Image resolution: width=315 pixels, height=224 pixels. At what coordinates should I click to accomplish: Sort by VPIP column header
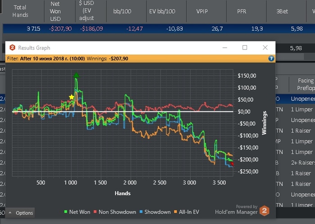pos(202,11)
